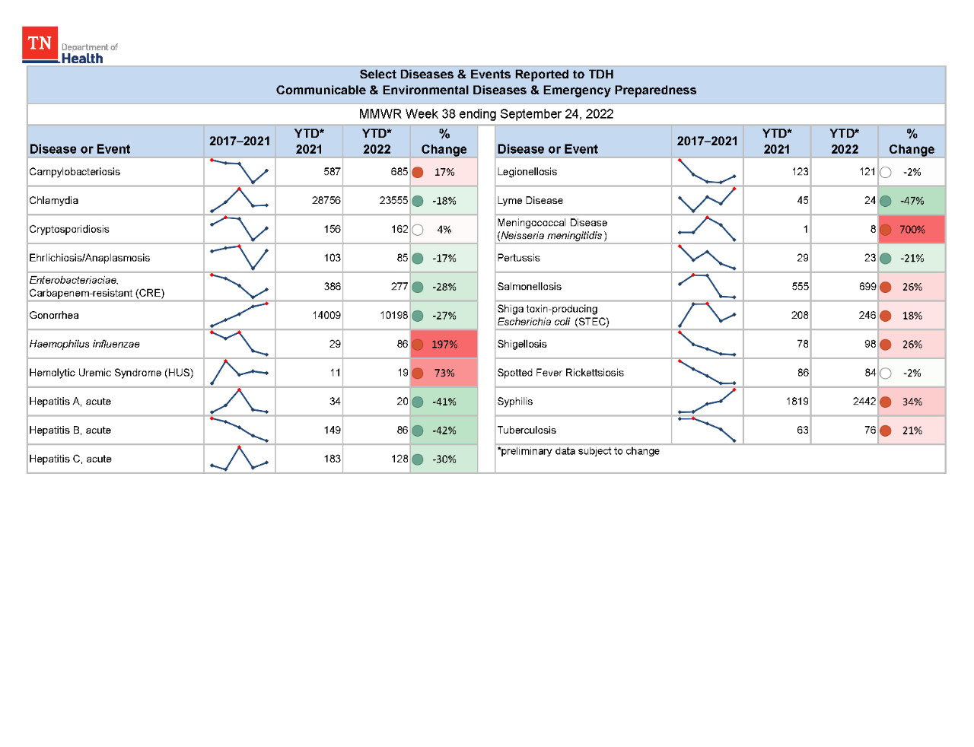This screenshot has width=974, height=747.
Task: Click the Campylobacteriosis trend sparkline
Action: [239, 171]
